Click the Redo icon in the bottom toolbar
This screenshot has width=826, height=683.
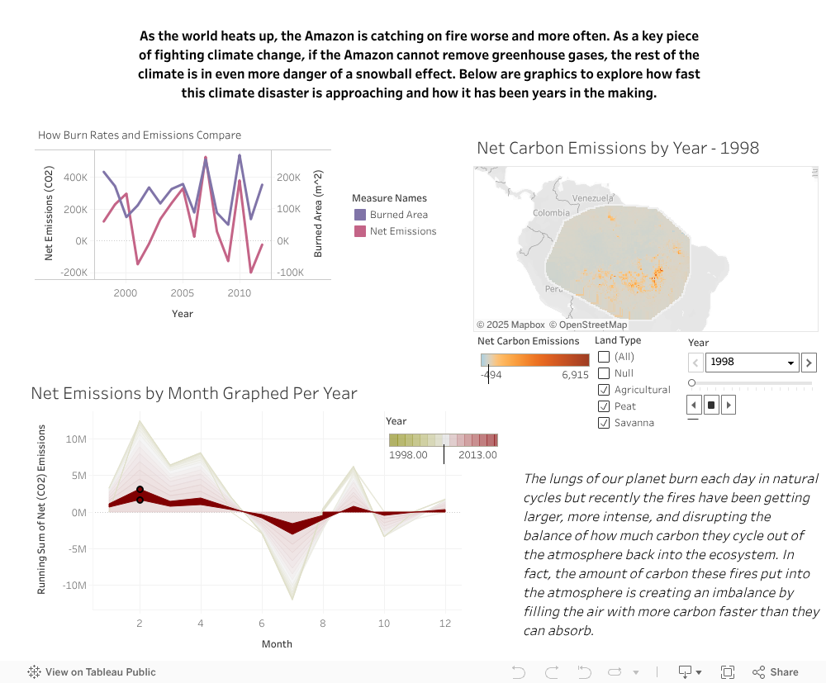(550, 671)
